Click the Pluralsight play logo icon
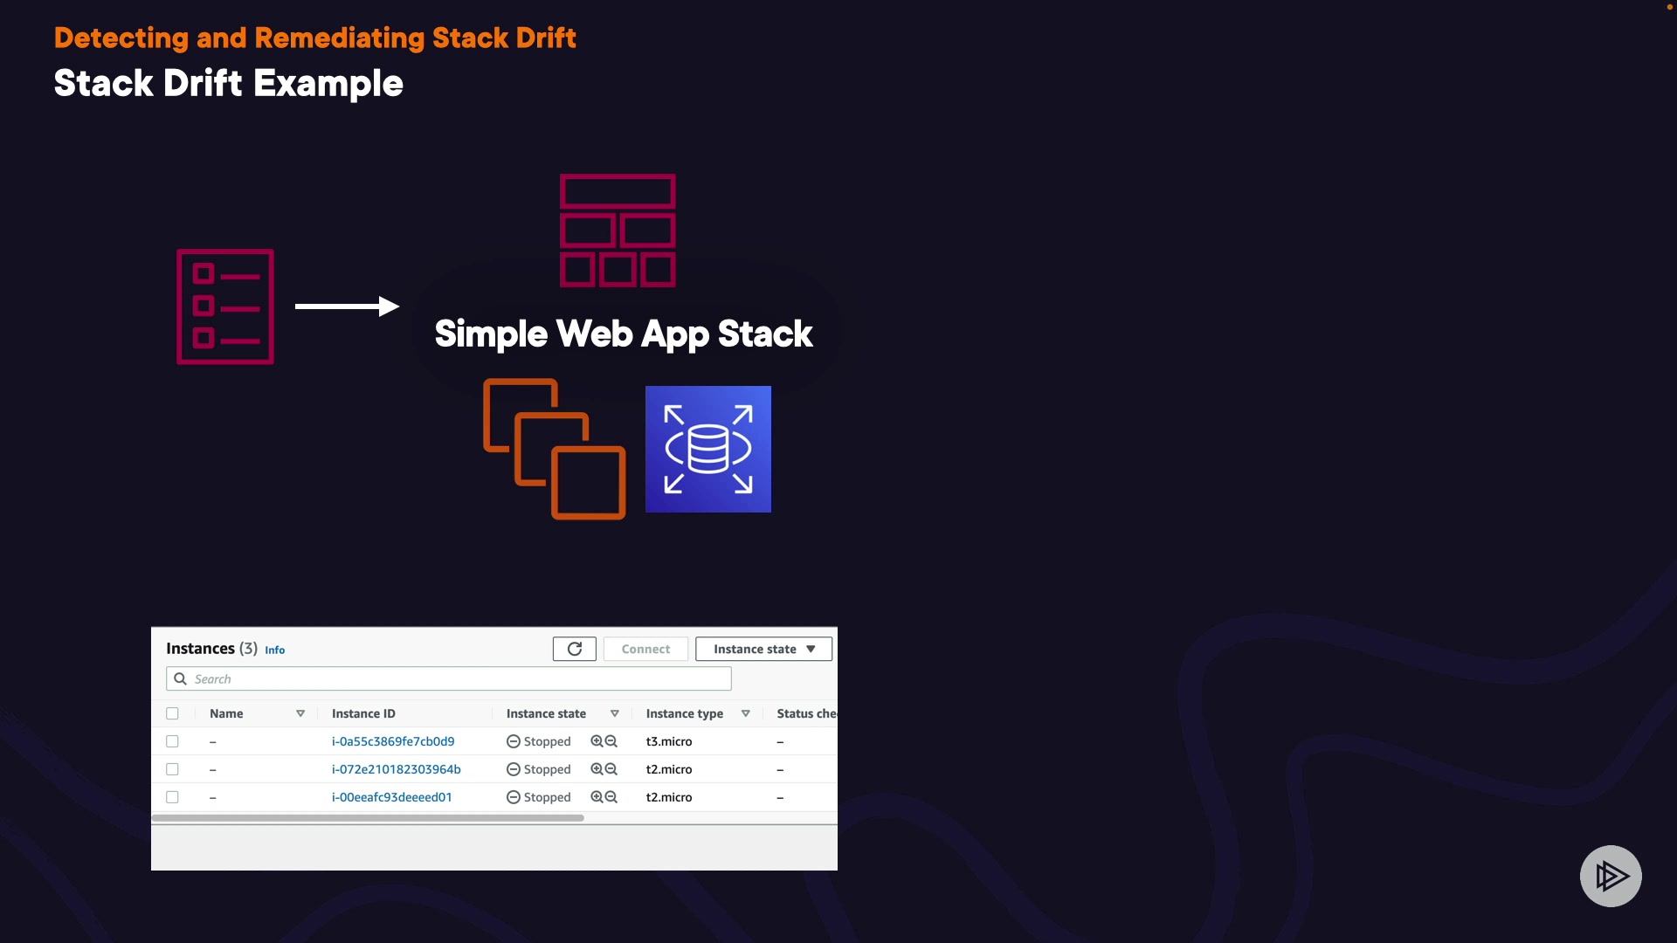Image resolution: width=1677 pixels, height=943 pixels. click(x=1611, y=876)
